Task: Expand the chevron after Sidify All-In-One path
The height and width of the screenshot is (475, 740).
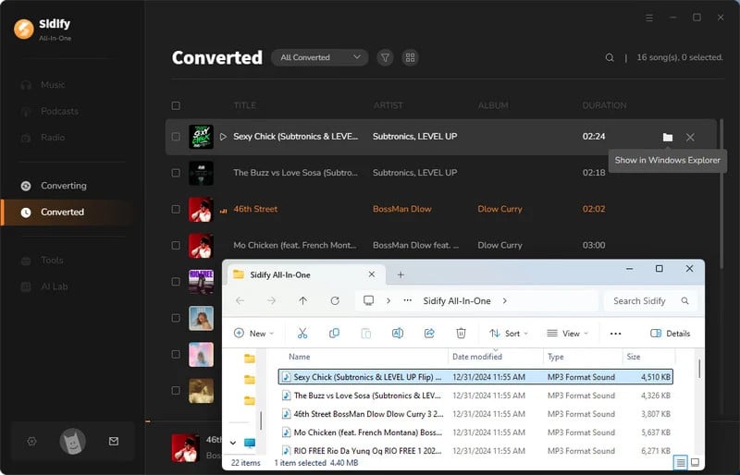Action: click(x=504, y=301)
